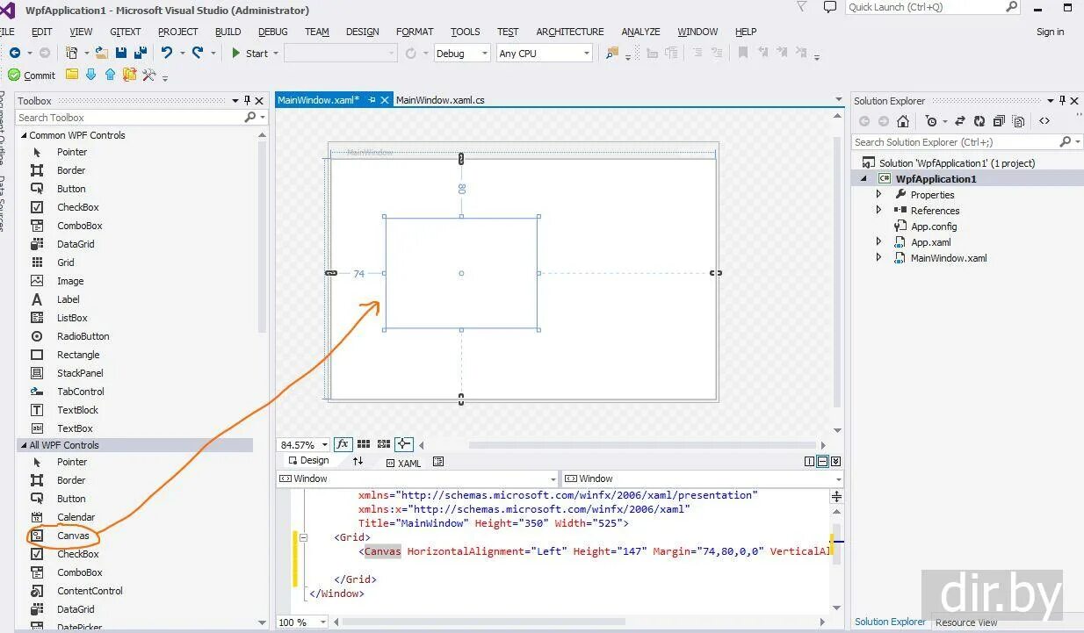Switch to the XAML view tab
The height and width of the screenshot is (633, 1084).
click(403, 463)
